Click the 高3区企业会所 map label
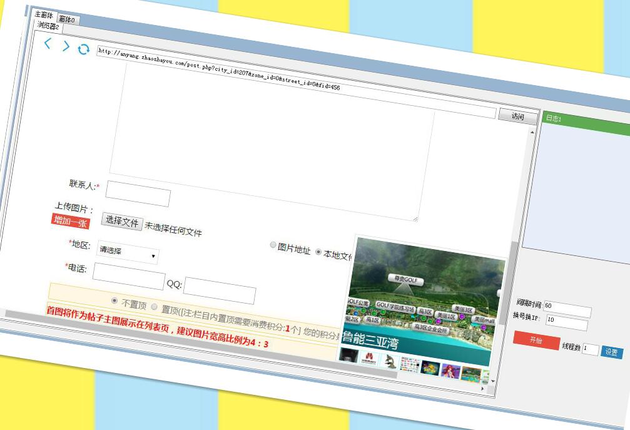The image size is (630, 430). tap(431, 329)
